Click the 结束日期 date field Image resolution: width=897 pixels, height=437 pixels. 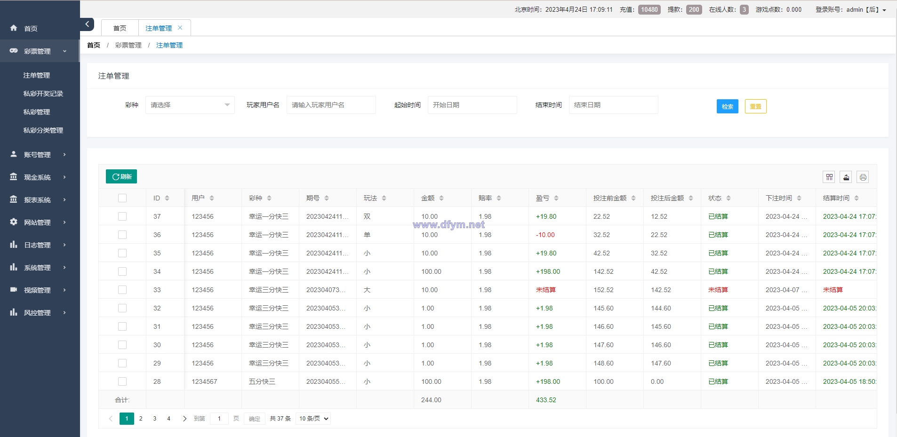[614, 105]
